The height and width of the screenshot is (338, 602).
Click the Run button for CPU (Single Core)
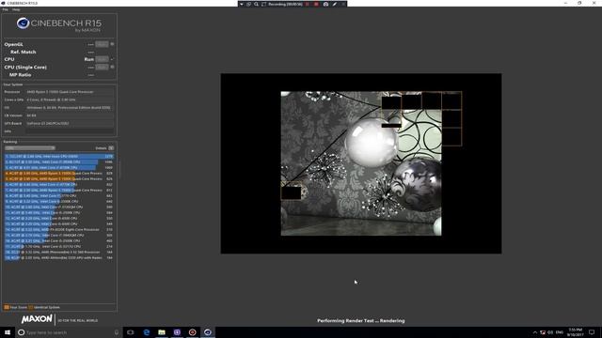click(102, 67)
